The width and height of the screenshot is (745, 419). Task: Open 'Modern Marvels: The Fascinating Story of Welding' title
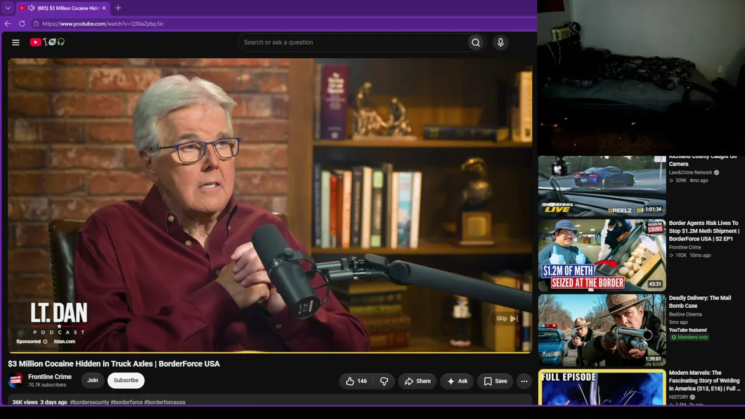[705, 381]
